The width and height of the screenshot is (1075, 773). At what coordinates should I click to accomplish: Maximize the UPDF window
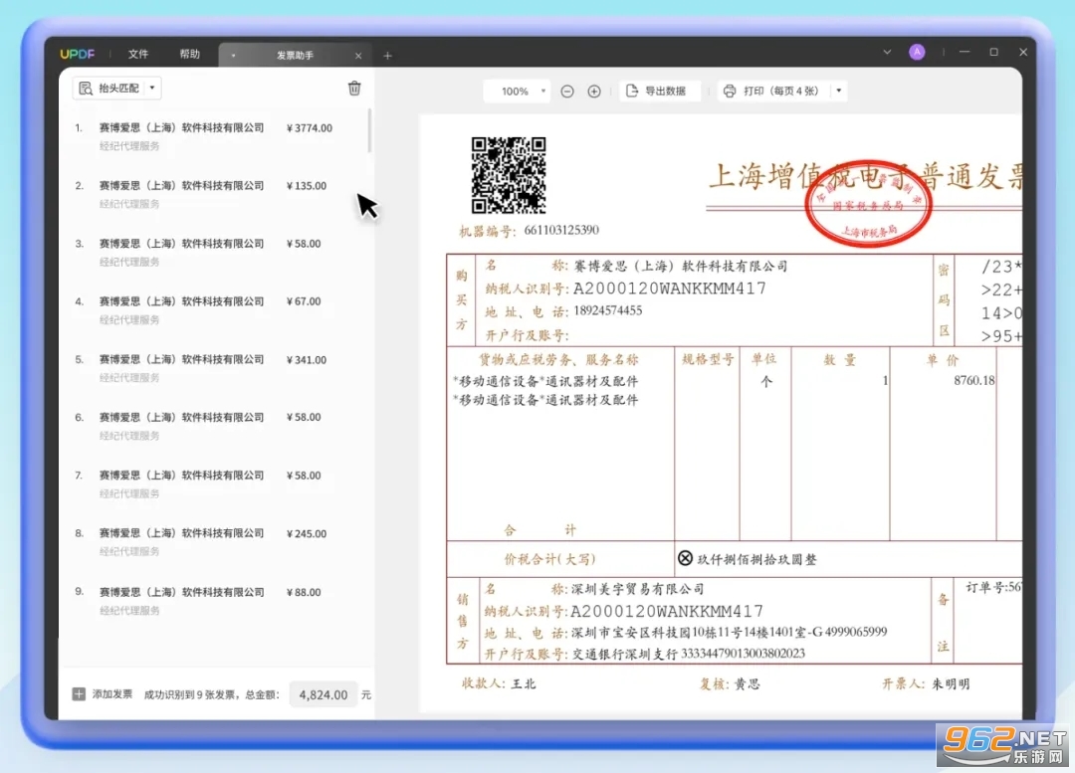pos(994,52)
